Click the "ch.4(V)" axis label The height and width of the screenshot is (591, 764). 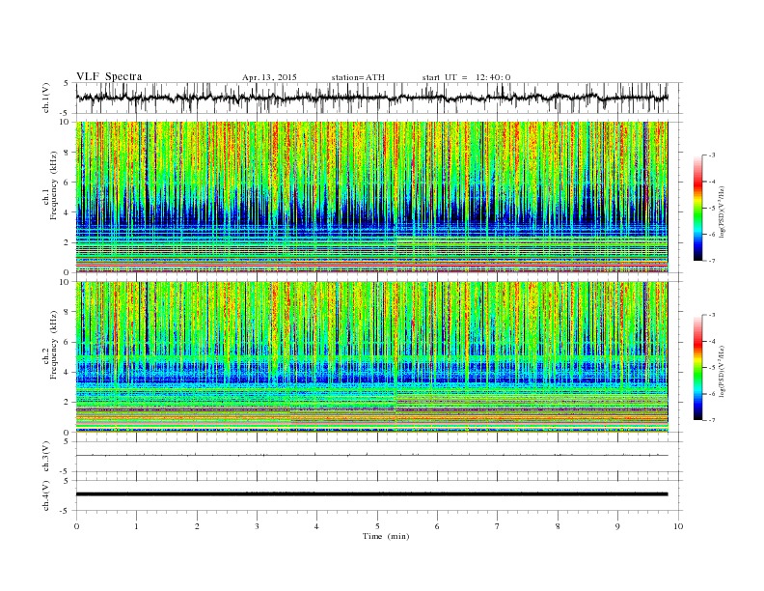[46, 495]
